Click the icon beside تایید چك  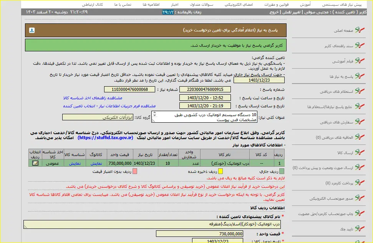[360, 228]
